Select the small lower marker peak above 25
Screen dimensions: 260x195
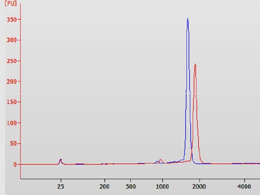[61, 160]
